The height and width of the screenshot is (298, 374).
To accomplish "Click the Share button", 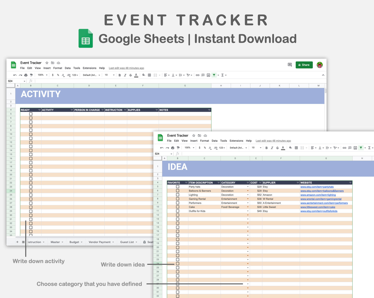I will pos(304,65).
